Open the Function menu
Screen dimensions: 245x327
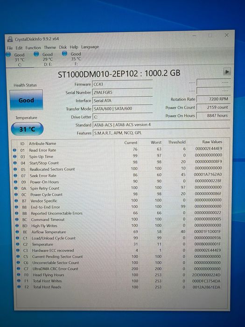coord(33,48)
